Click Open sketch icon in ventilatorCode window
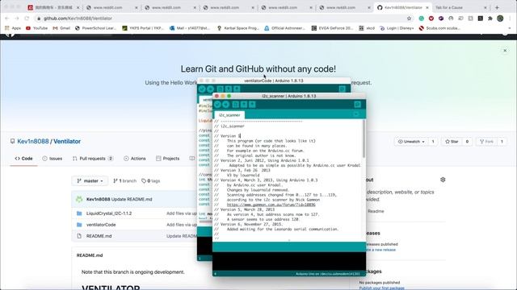This screenshot has width=517, height=290. [229, 89]
